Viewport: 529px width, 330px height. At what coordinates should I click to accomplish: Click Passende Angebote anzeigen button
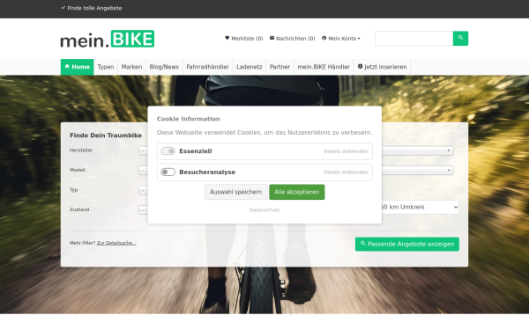click(407, 244)
